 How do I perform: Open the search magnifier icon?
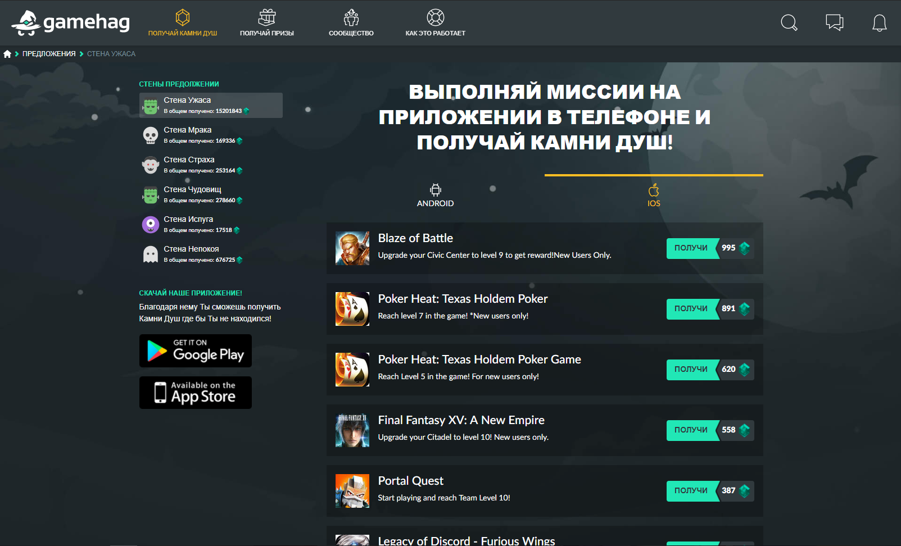pos(789,22)
